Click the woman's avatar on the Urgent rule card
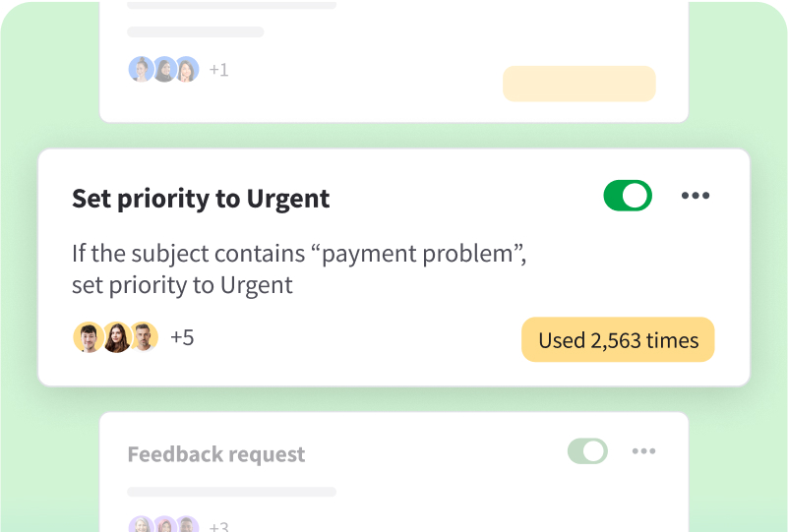Image resolution: width=788 pixels, height=532 pixels. [117, 337]
